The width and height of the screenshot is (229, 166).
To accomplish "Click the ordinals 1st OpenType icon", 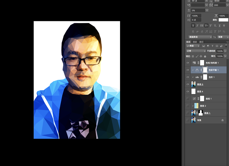I will point(219,31).
